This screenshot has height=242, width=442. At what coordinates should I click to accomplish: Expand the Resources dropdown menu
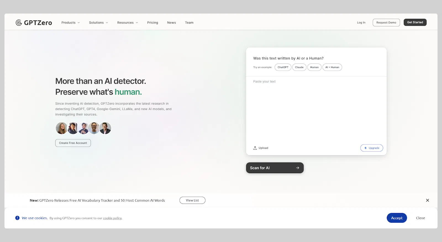pos(128,23)
